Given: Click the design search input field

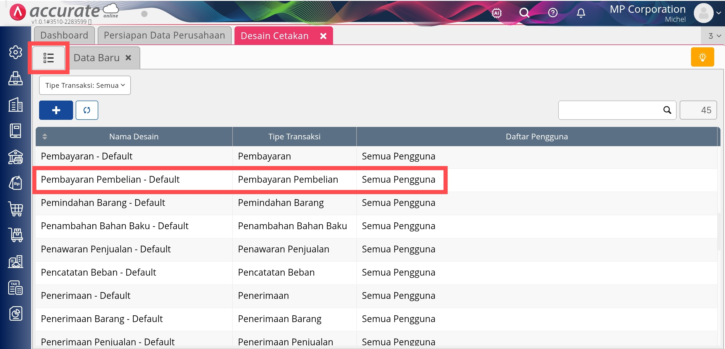Looking at the screenshot, I should 609,110.
